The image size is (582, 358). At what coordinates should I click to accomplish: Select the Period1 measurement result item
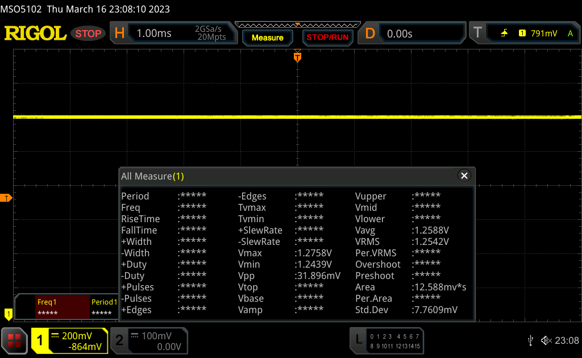tap(103, 307)
